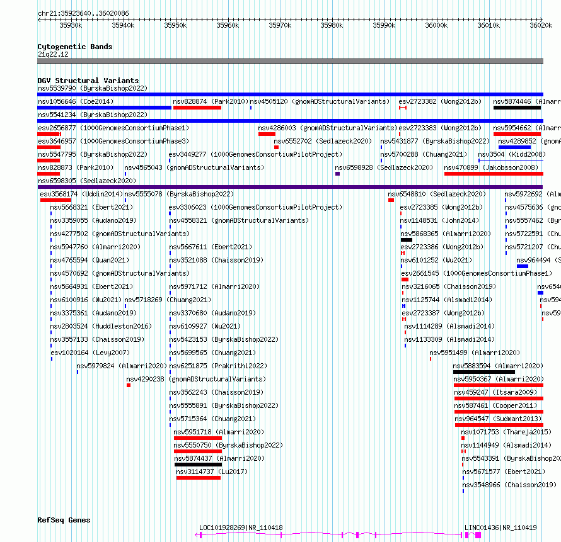Select the RefSeq Genes track heading
This screenshot has width=561, height=542.
[64, 520]
